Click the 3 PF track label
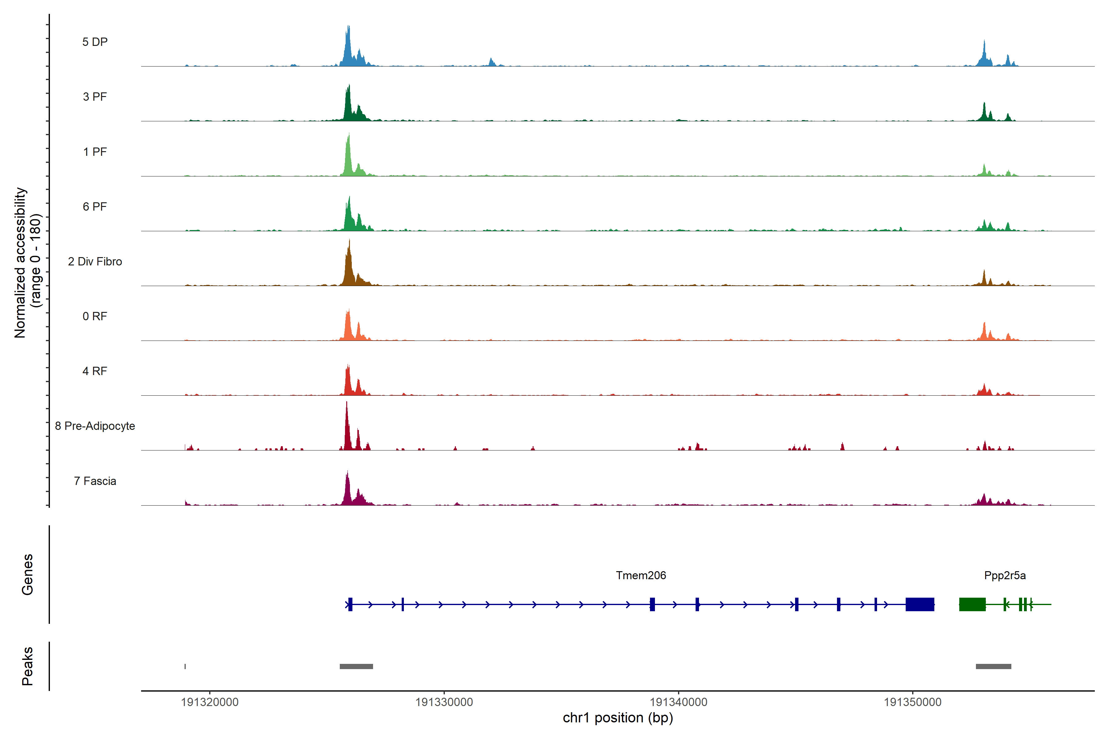 pos(95,97)
